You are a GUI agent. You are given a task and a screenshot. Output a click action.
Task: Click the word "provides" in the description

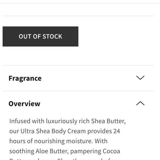click(x=100, y=131)
